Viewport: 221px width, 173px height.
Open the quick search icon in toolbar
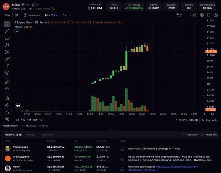[195, 15]
